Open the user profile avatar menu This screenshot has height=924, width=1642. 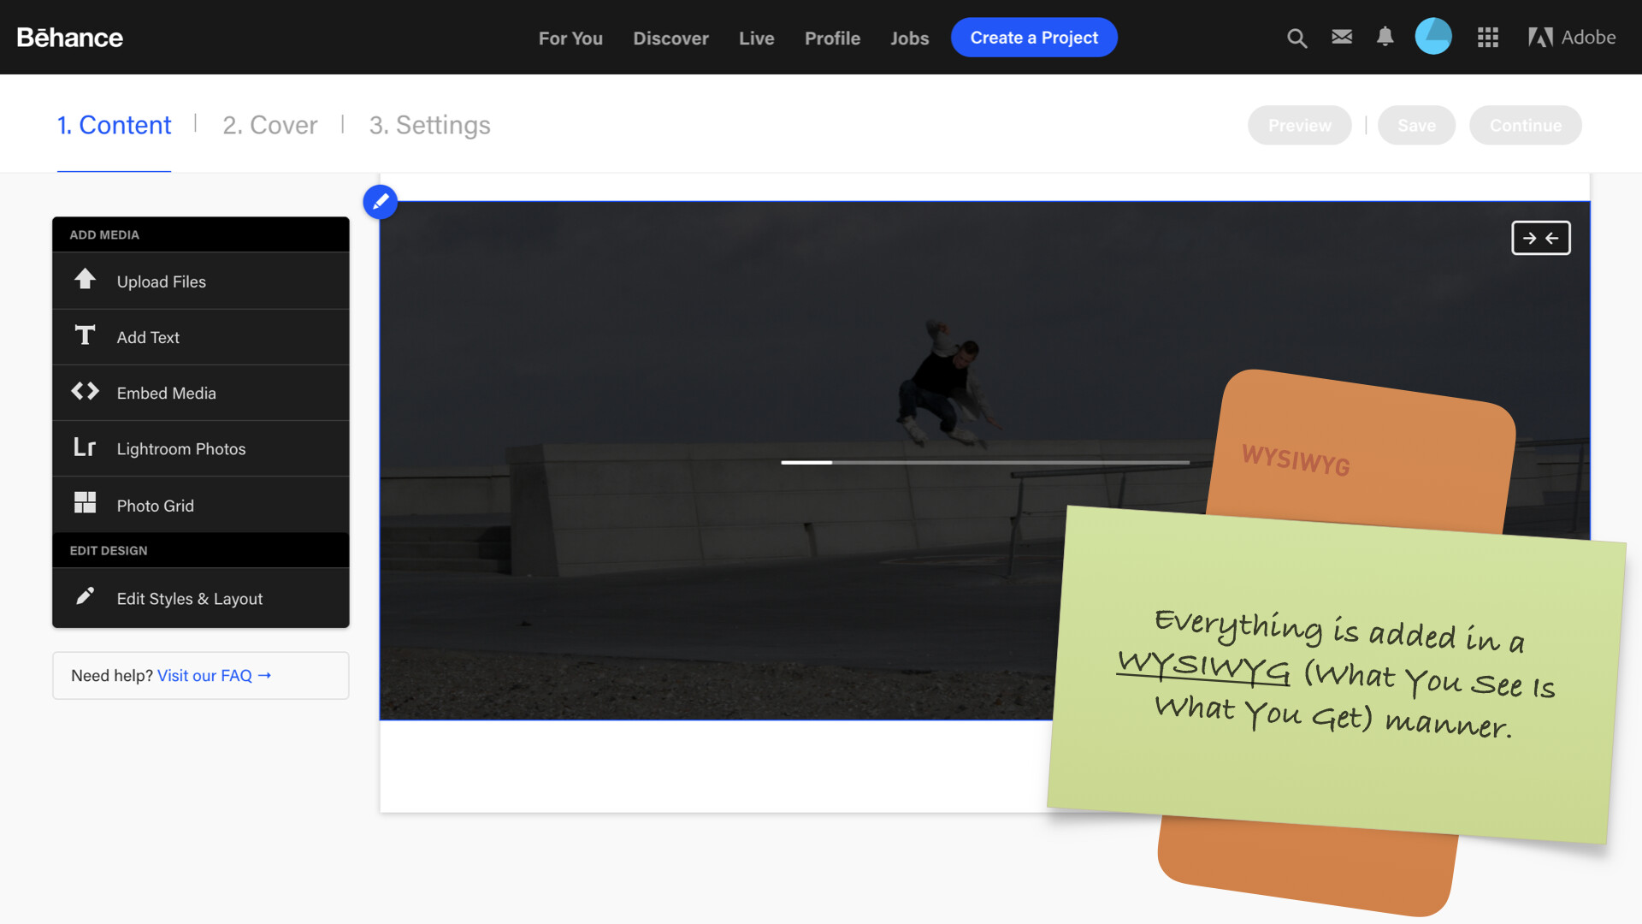(x=1433, y=37)
